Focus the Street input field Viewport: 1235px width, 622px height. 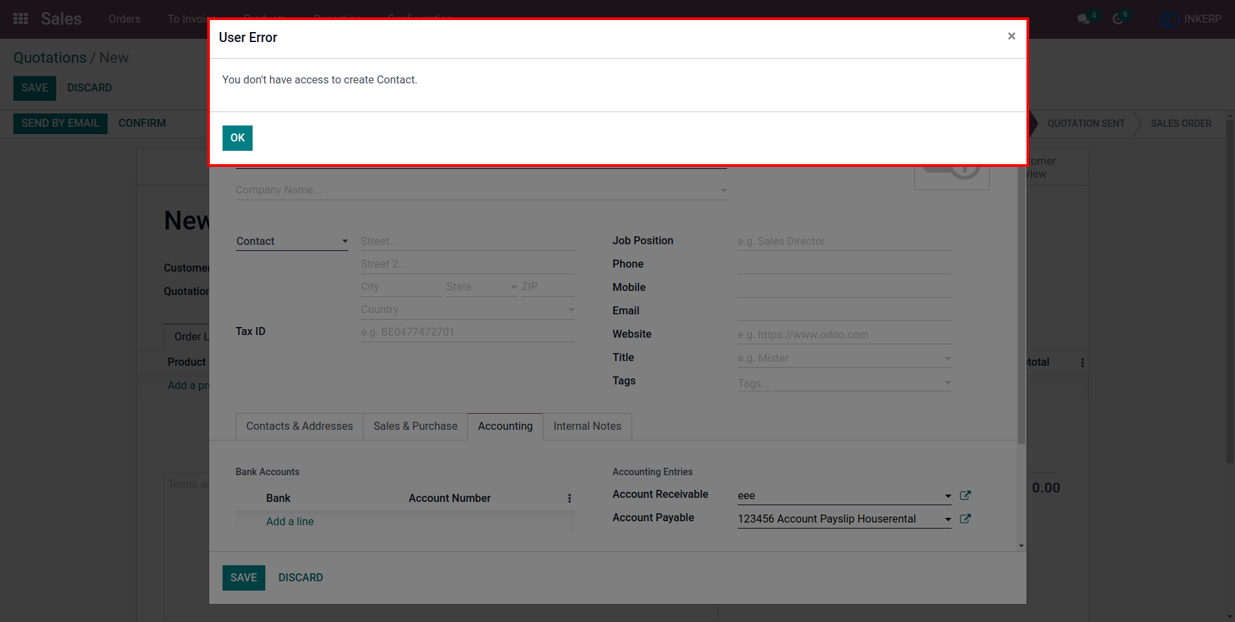tap(468, 242)
